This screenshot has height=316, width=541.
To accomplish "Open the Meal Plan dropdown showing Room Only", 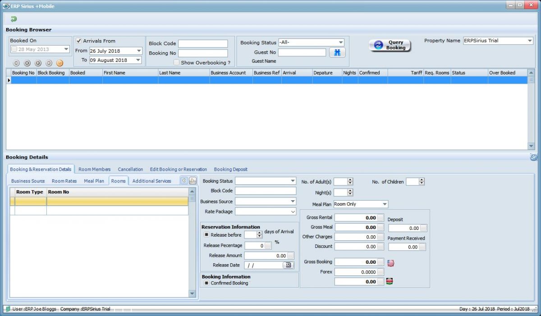I will (385, 204).
